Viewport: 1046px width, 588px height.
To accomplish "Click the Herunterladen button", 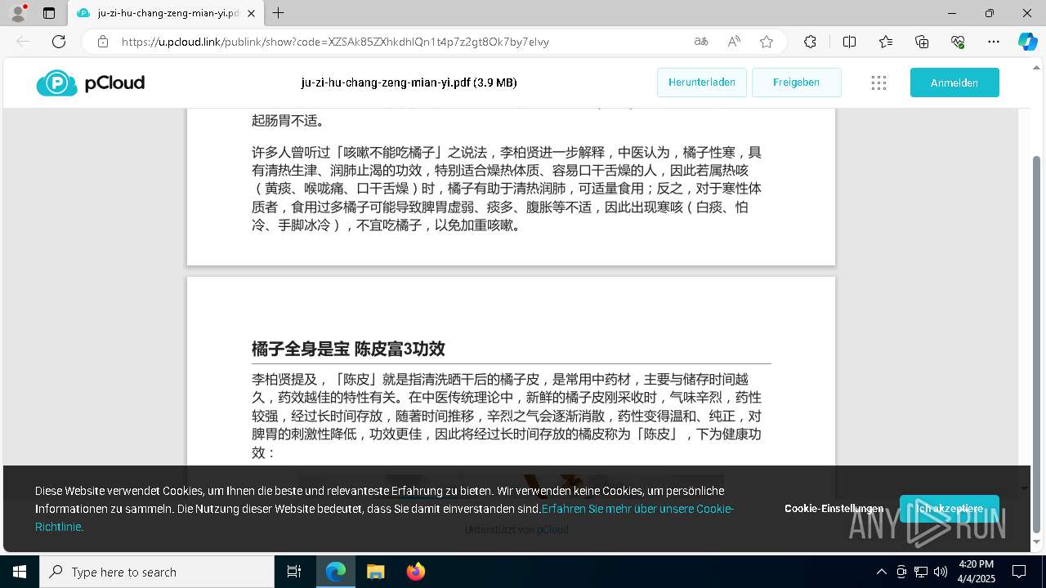I will point(702,82).
